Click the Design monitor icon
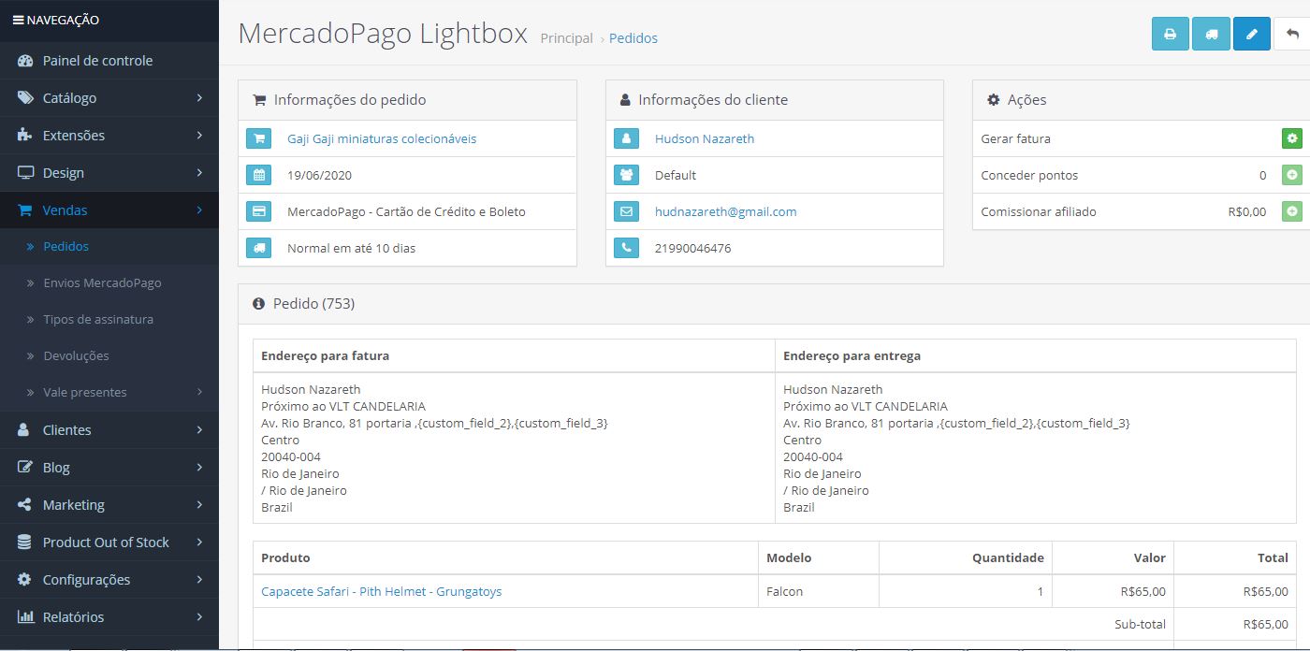 pos(25,173)
